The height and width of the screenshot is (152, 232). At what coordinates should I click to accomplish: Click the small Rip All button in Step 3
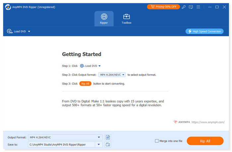click(85, 83)
